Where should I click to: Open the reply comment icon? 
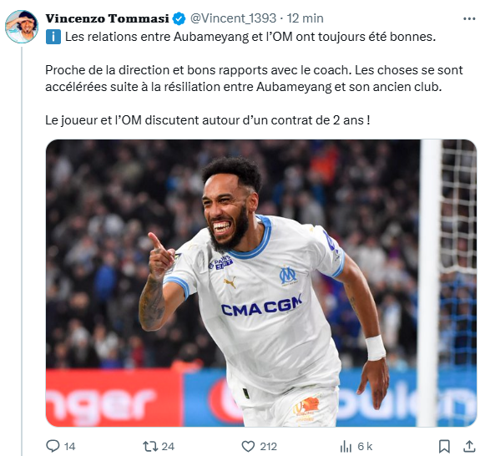[x=53, y=446]
